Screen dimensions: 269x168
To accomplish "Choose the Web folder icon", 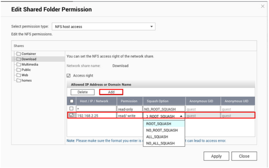I will pos(18,75).
